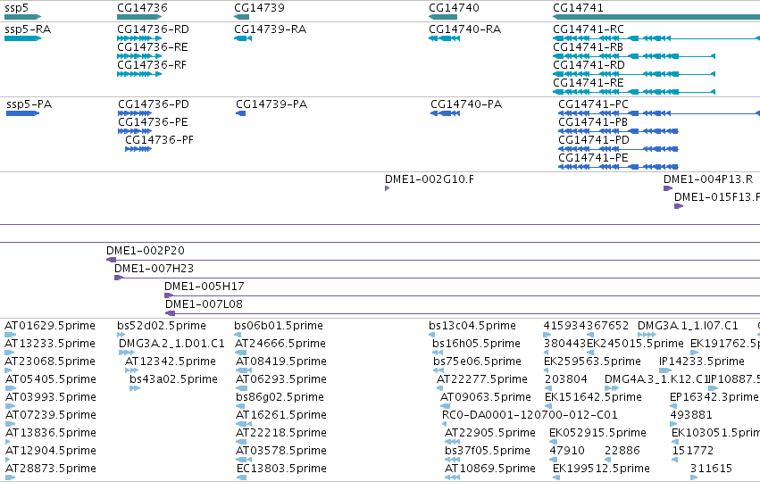Click EST bs86g02.5prime
The width and height of the screenshot is (760, 482).
pyautogui.click(x=280, y=397)
